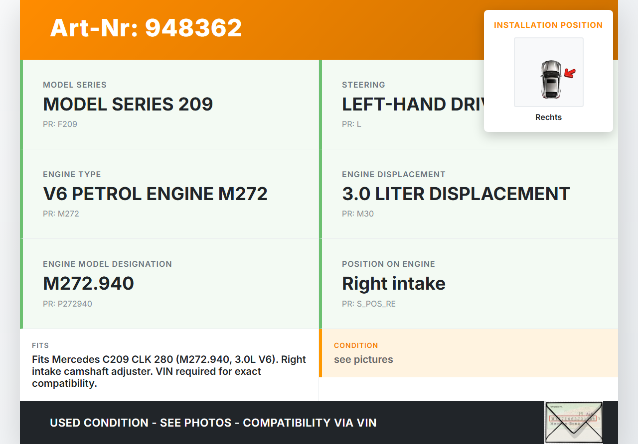Click the Installation Position panel title
Image resolution: width=638 pixels, height=444 pixels.
tap(548, 25)
